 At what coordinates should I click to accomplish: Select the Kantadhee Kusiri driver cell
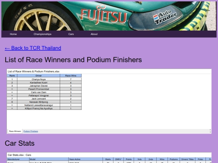click(39, 83)
